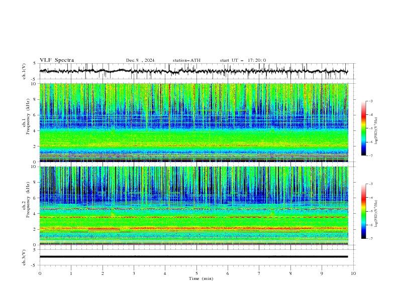The height and width of the screenshot is (307, 398).
Task: Click the lower log(PSD)(V²/Hz) colorbar label
Action: (x=376, y=213)
